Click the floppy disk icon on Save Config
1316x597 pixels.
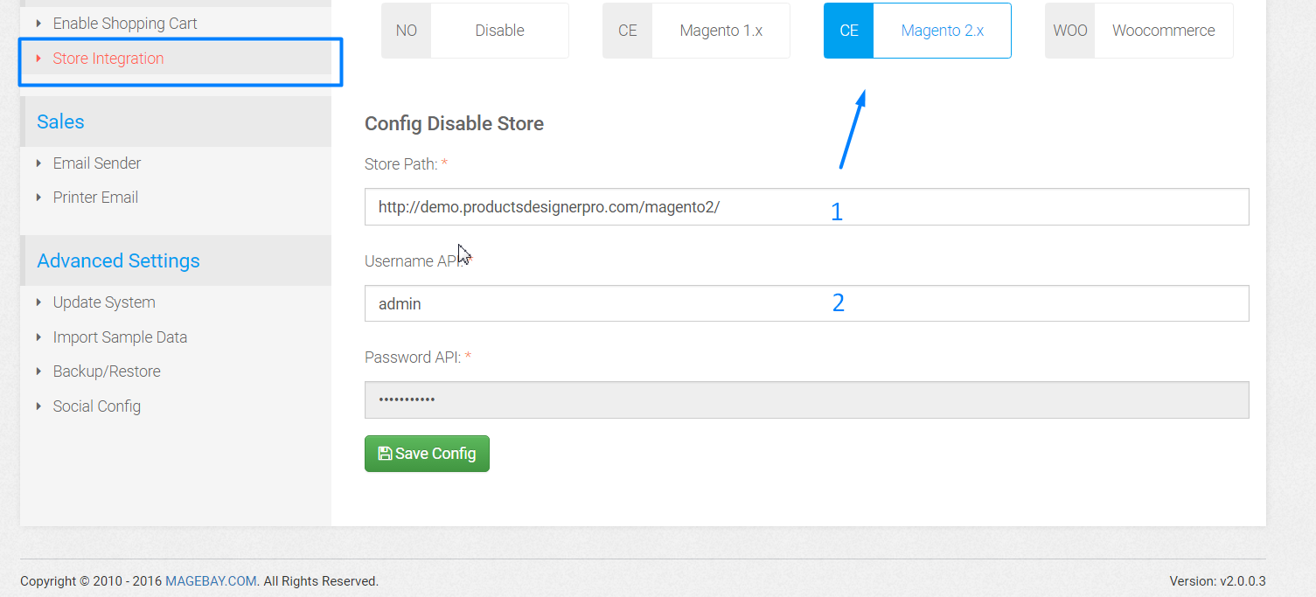[x=385, y=454]
